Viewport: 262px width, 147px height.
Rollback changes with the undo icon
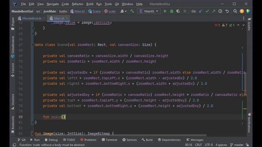[x=227, y=11]
